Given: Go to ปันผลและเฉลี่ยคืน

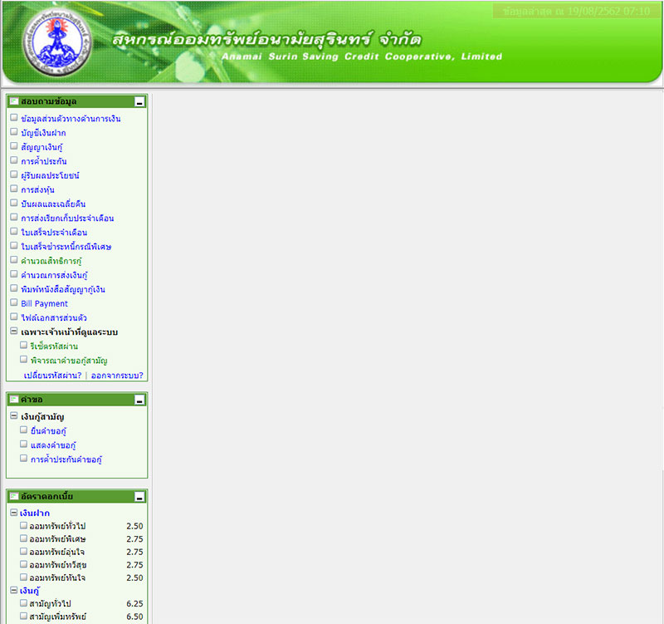Looking at the screenshot, I should (x=53, y=204).
